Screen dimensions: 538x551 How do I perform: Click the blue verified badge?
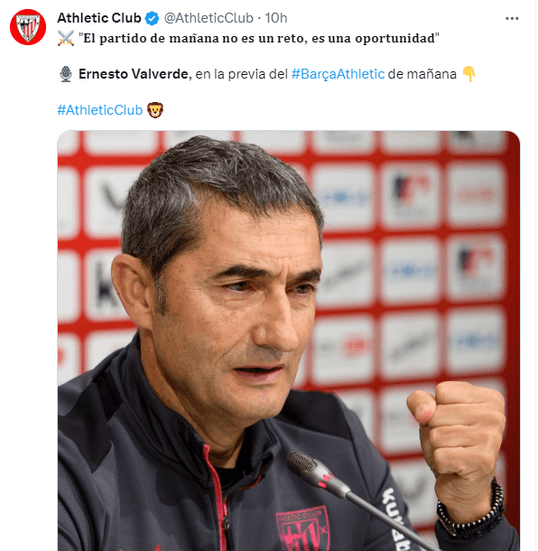[x=153, y=18]
